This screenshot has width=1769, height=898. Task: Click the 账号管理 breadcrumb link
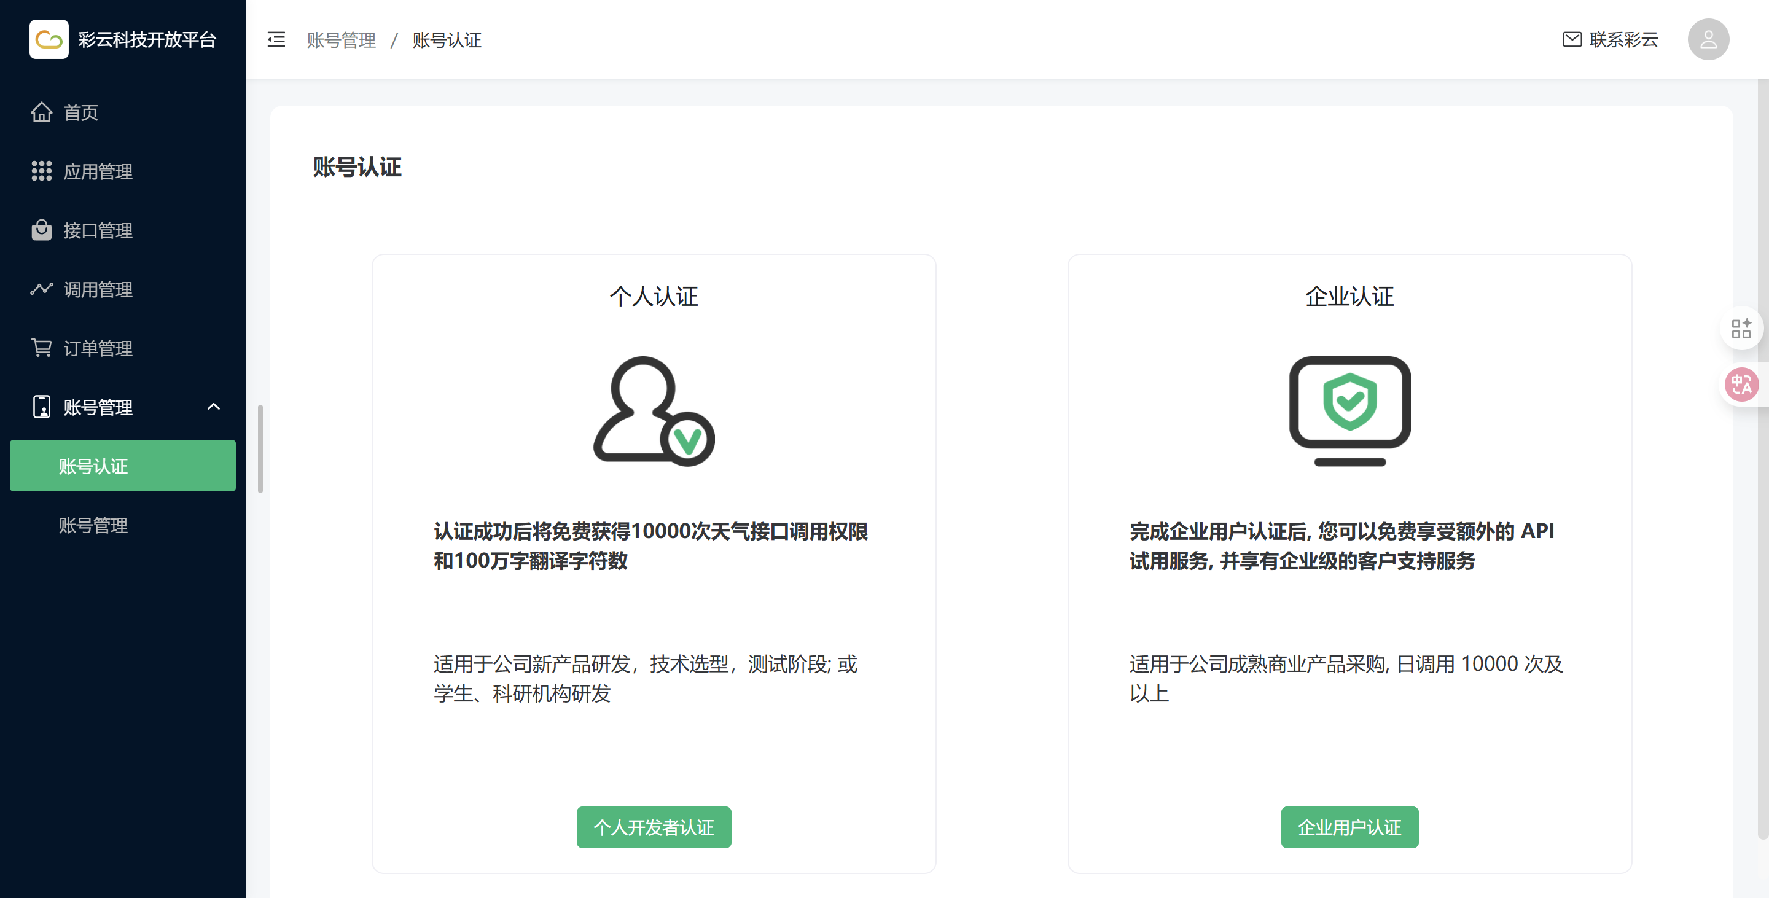(342, 40)
